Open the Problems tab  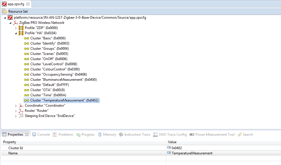pyautogui.click(x=63, y=135)
